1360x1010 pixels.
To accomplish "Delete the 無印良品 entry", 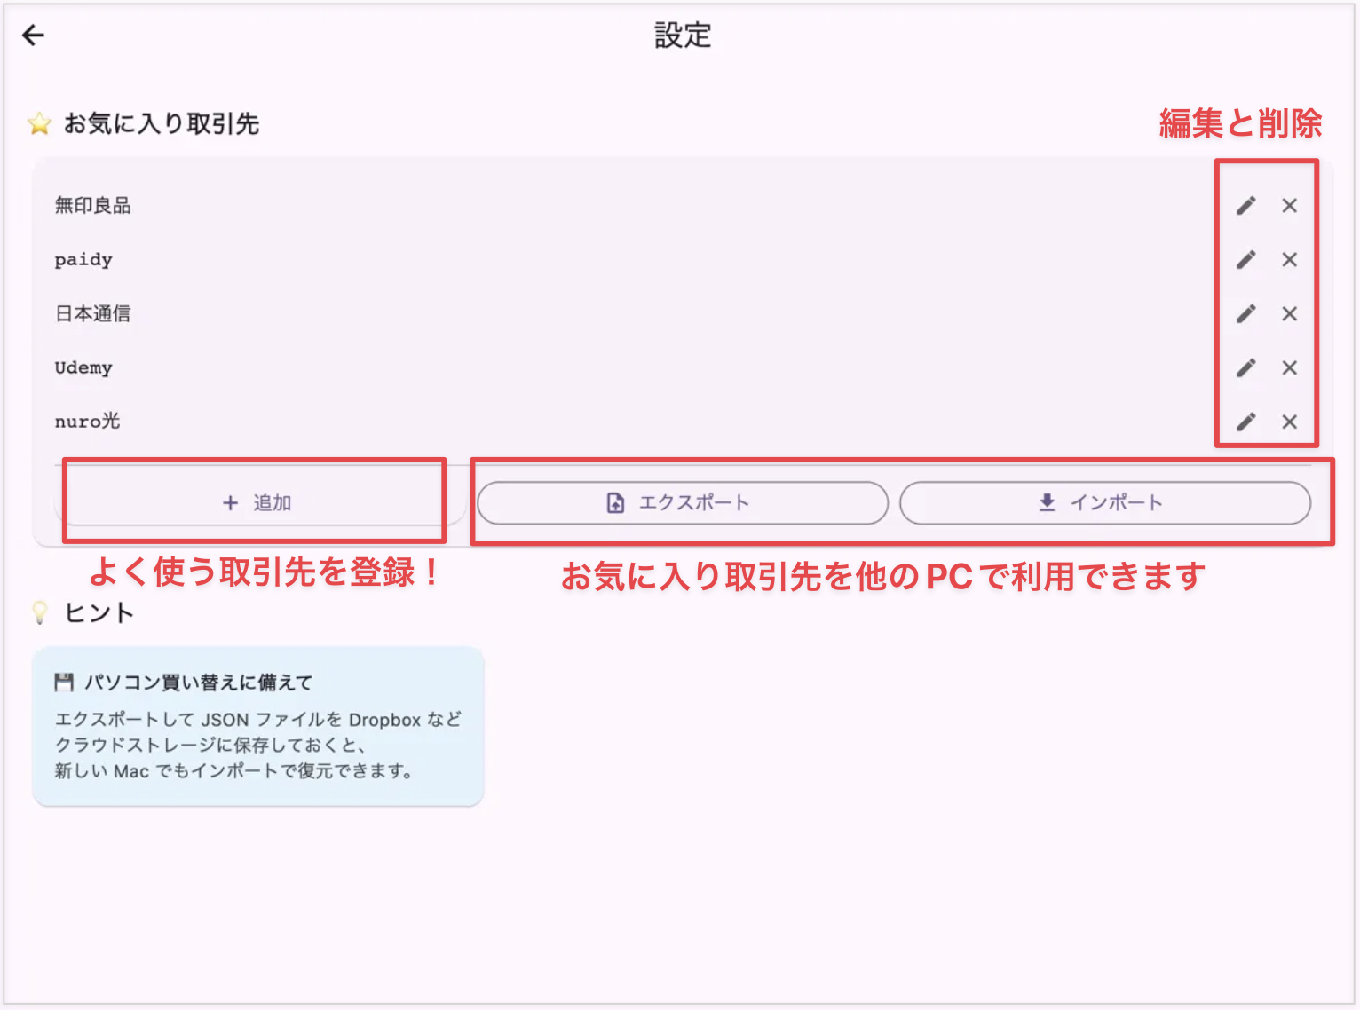I will [1289, 206].
